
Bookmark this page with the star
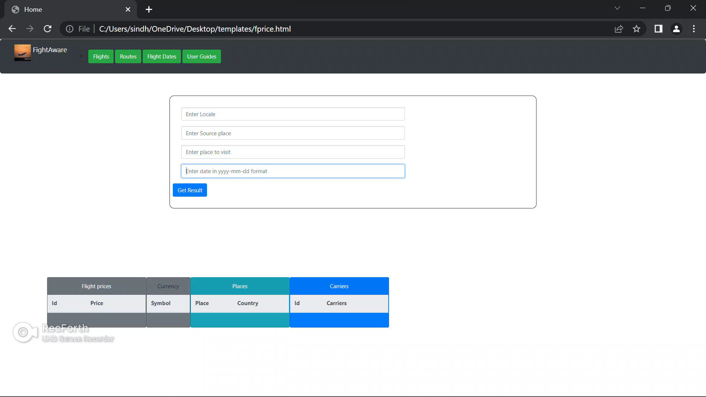coord(637,29)
